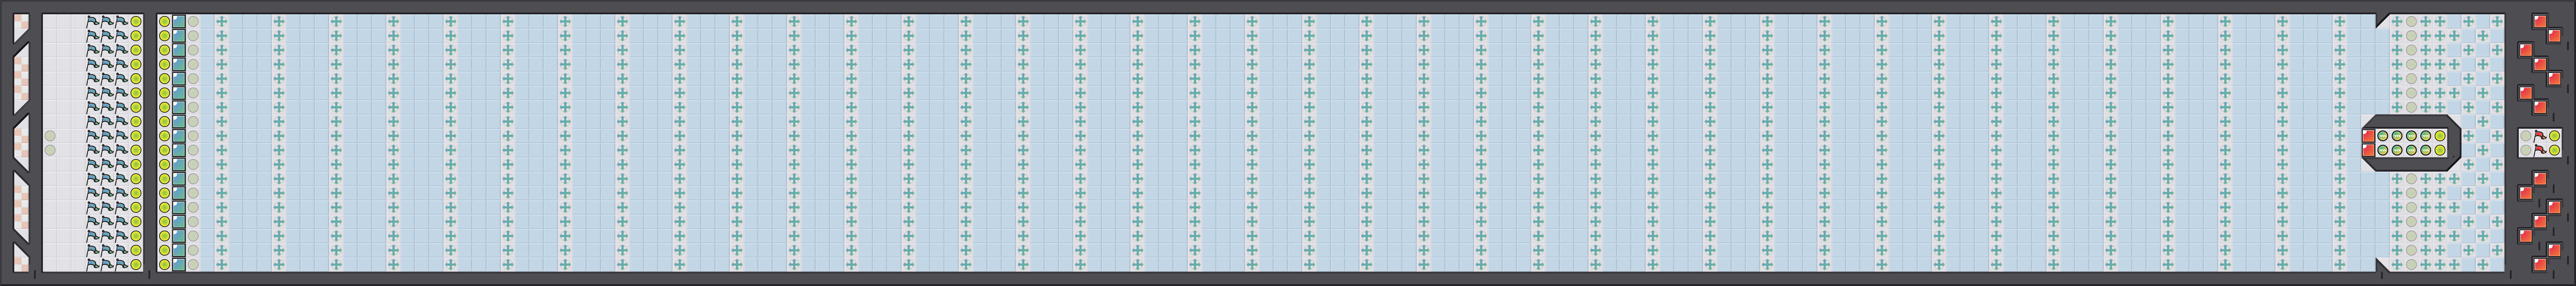This screenshot has width=2576, height=286.
Task: Click first green circle in enclosure's upper row
Action: 2383,136
